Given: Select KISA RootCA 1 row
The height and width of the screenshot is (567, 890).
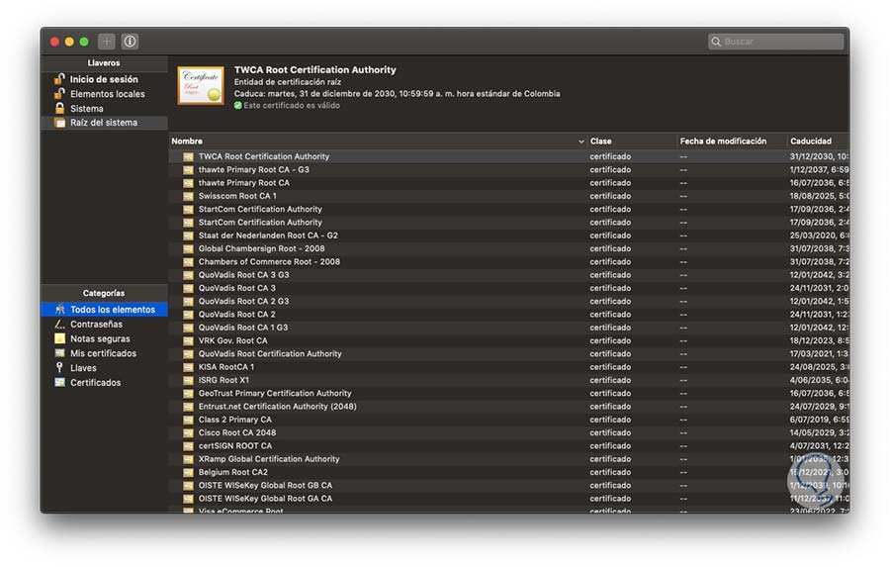Looking at the screenshot, I should click(509, 367).
